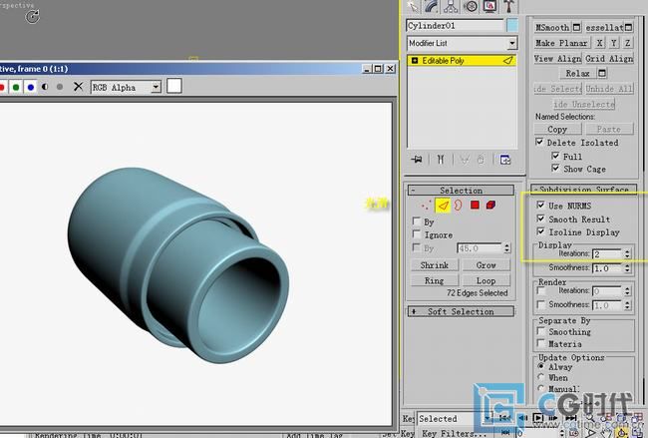Toggle the Show Cage checkbox
Screen dimensions: 648x438
pos(555,168)
